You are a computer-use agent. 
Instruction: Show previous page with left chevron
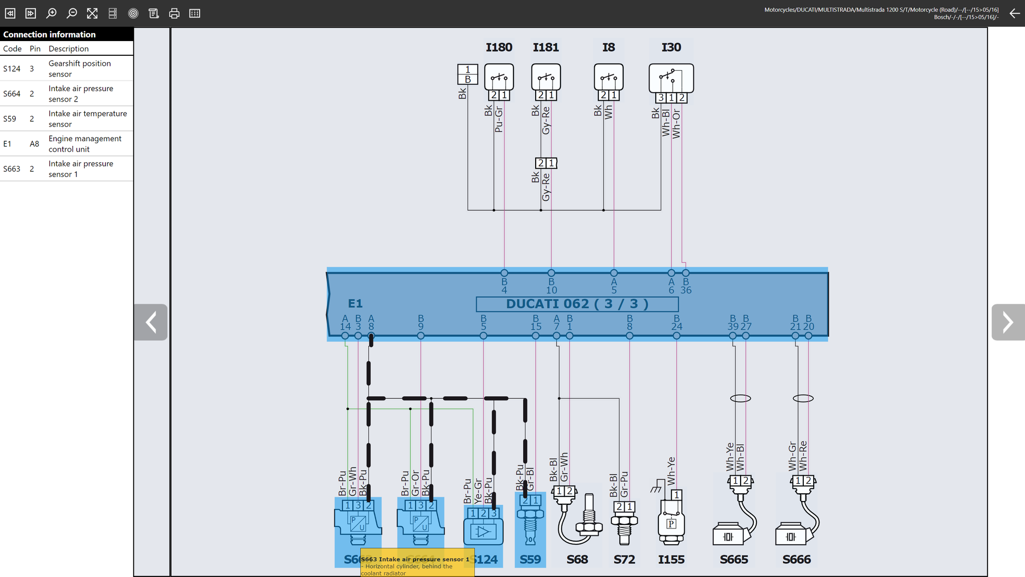click(151, 322)
